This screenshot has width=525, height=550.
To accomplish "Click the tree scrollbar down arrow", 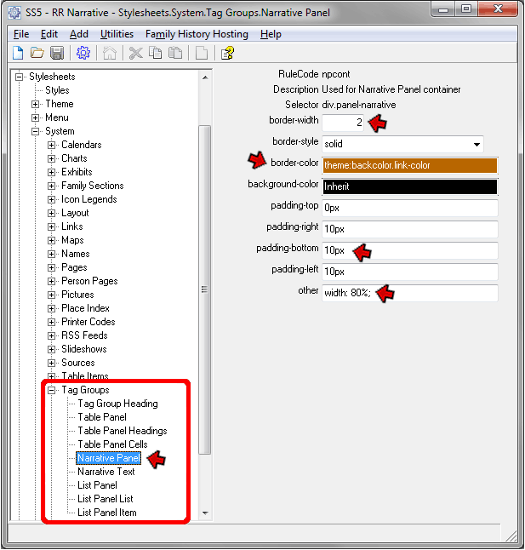I will click(x=205, y=513).
